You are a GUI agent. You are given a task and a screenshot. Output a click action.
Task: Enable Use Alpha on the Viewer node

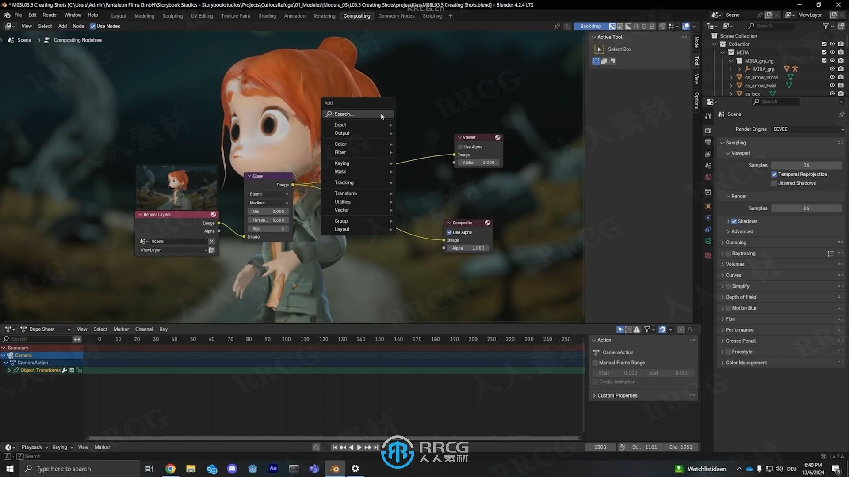(x=460, y=147)
